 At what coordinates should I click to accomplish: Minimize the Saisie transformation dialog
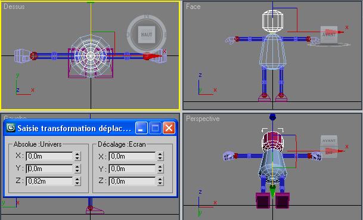pos(141,128)
